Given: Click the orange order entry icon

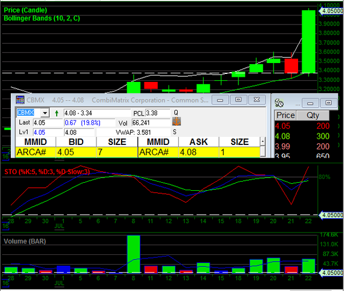Looking at the screenshot, I should pyautogui.click(x=177, y=122).
